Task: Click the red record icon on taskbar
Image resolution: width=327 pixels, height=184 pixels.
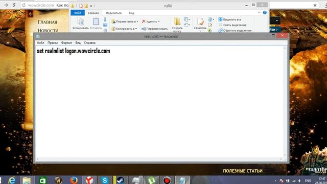Action: [167, 180]
